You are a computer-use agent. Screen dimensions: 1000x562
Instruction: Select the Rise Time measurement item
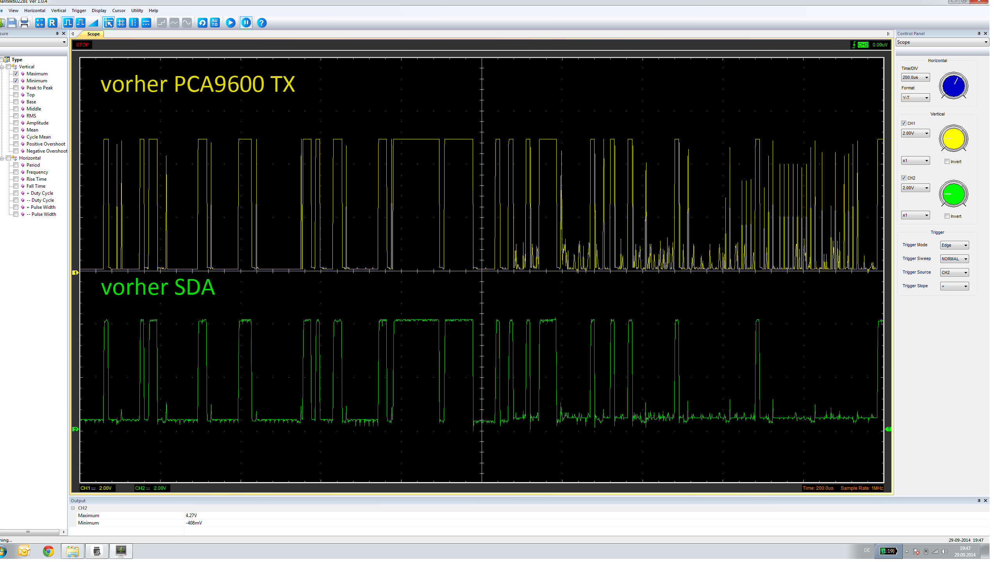tap(36, 179)
